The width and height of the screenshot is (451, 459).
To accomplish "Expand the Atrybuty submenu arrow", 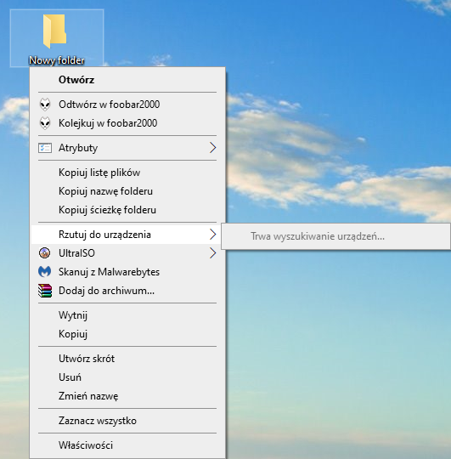I will coord(213,148).
